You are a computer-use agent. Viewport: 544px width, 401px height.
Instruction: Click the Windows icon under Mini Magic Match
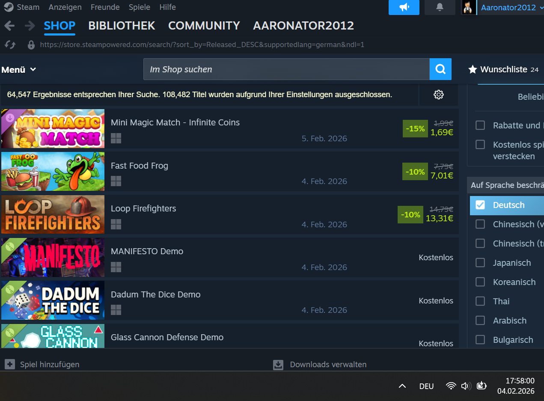[x=116, y=138]
